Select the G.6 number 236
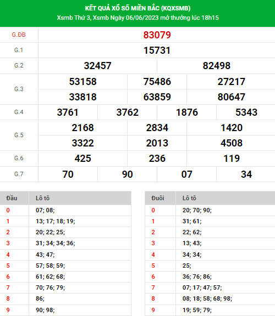 click(157, 159)
